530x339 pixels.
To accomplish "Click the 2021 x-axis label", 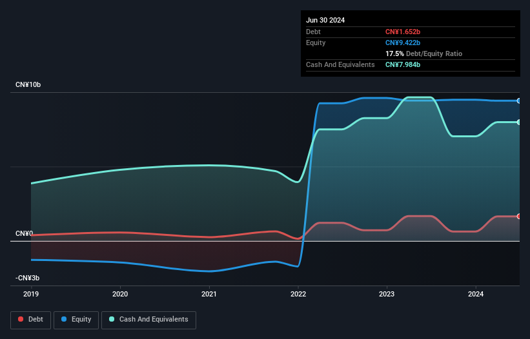I will point(209,294).
